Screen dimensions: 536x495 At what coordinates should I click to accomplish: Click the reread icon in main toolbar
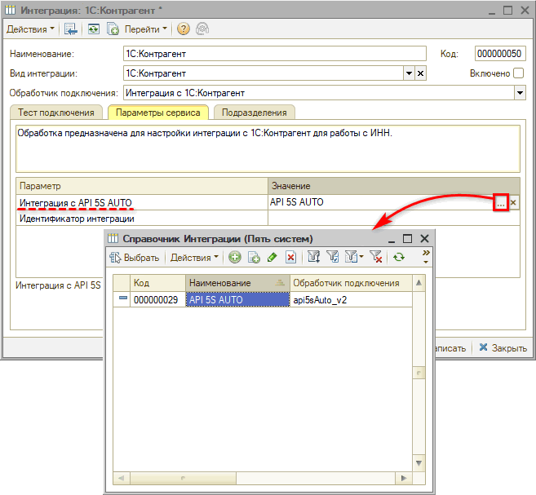(94, 29)
